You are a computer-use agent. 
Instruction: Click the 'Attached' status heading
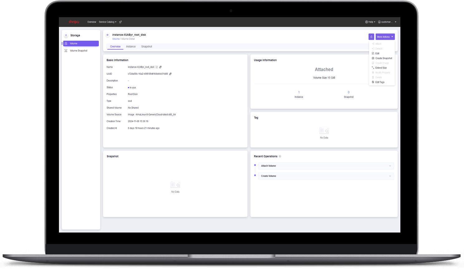pos(324,70)
